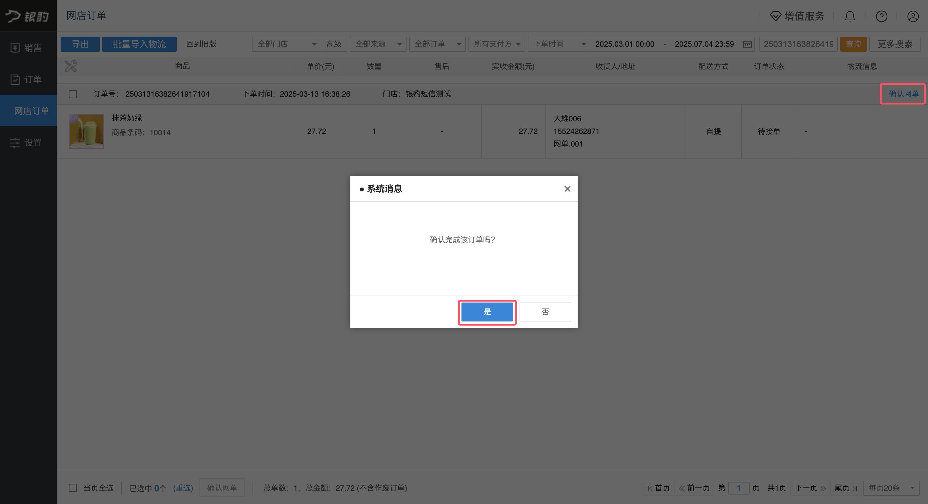Click the orange 查询 button
Viewport: 928px width, 504px height.
[854, 44]
